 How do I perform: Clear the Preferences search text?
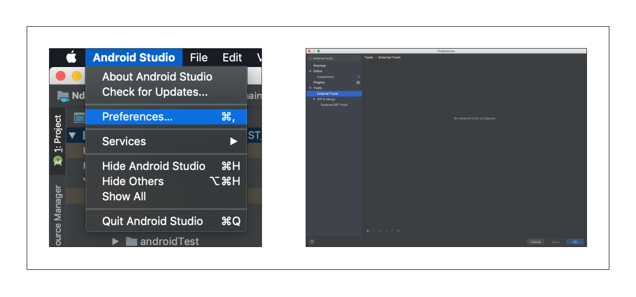pyautogui.click(x=357, y=58)
